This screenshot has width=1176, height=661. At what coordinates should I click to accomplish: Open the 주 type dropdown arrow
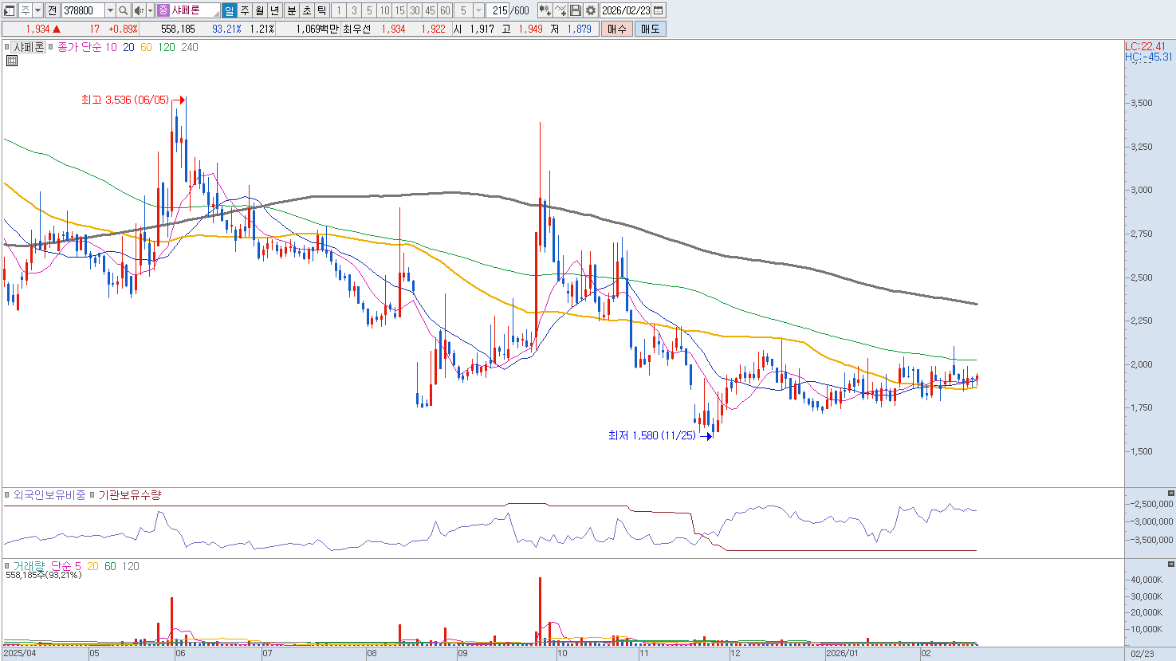(37, 10)
